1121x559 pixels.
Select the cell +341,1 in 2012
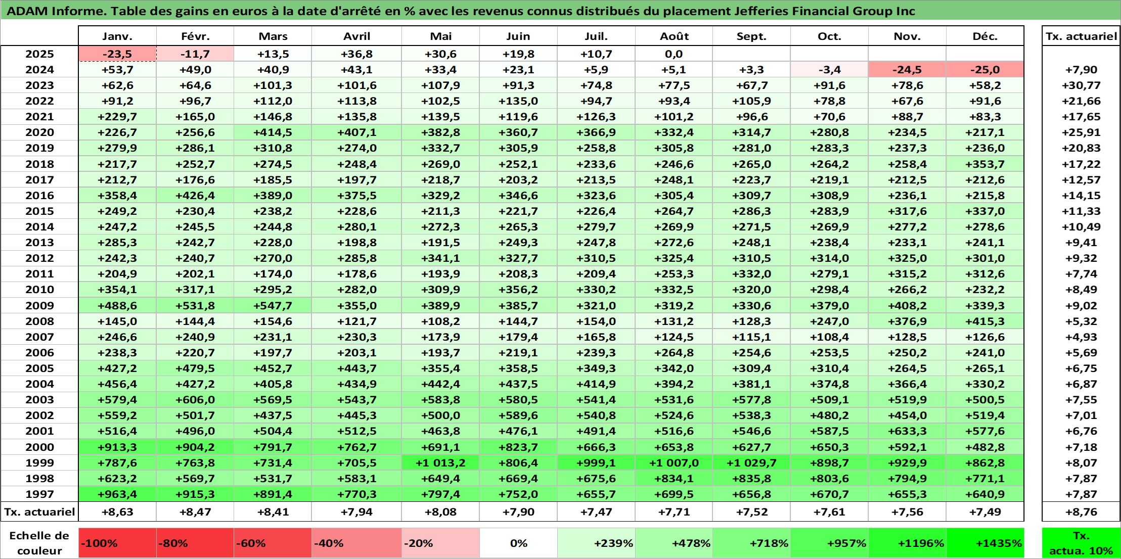[440, 258]
